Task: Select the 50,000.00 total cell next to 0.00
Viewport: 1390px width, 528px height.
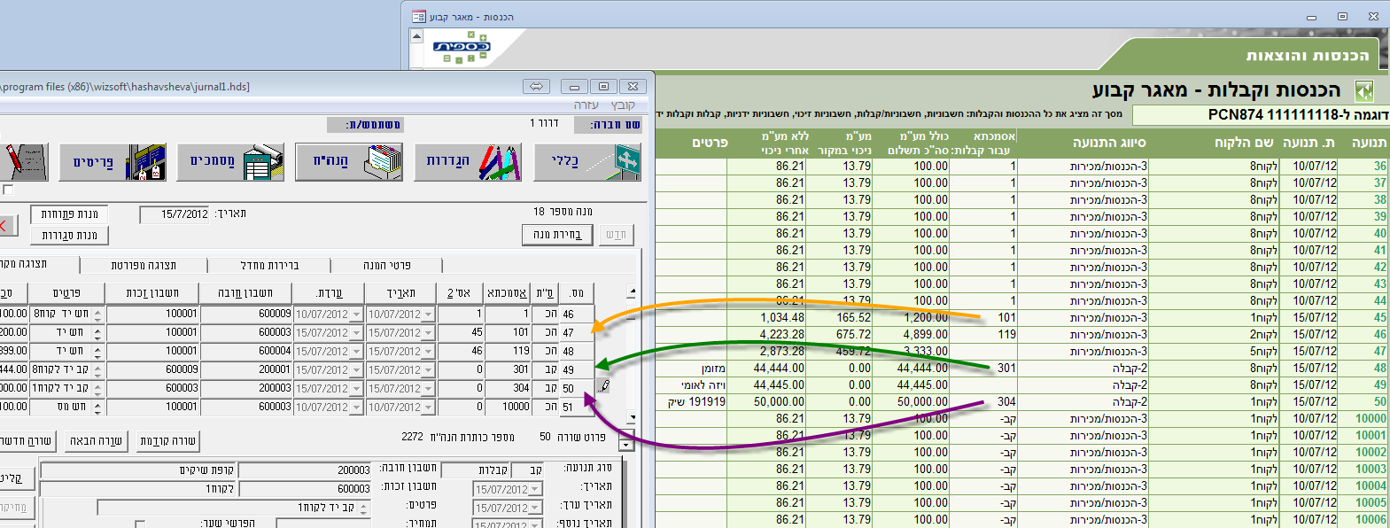Action: [x=912, y=401]
